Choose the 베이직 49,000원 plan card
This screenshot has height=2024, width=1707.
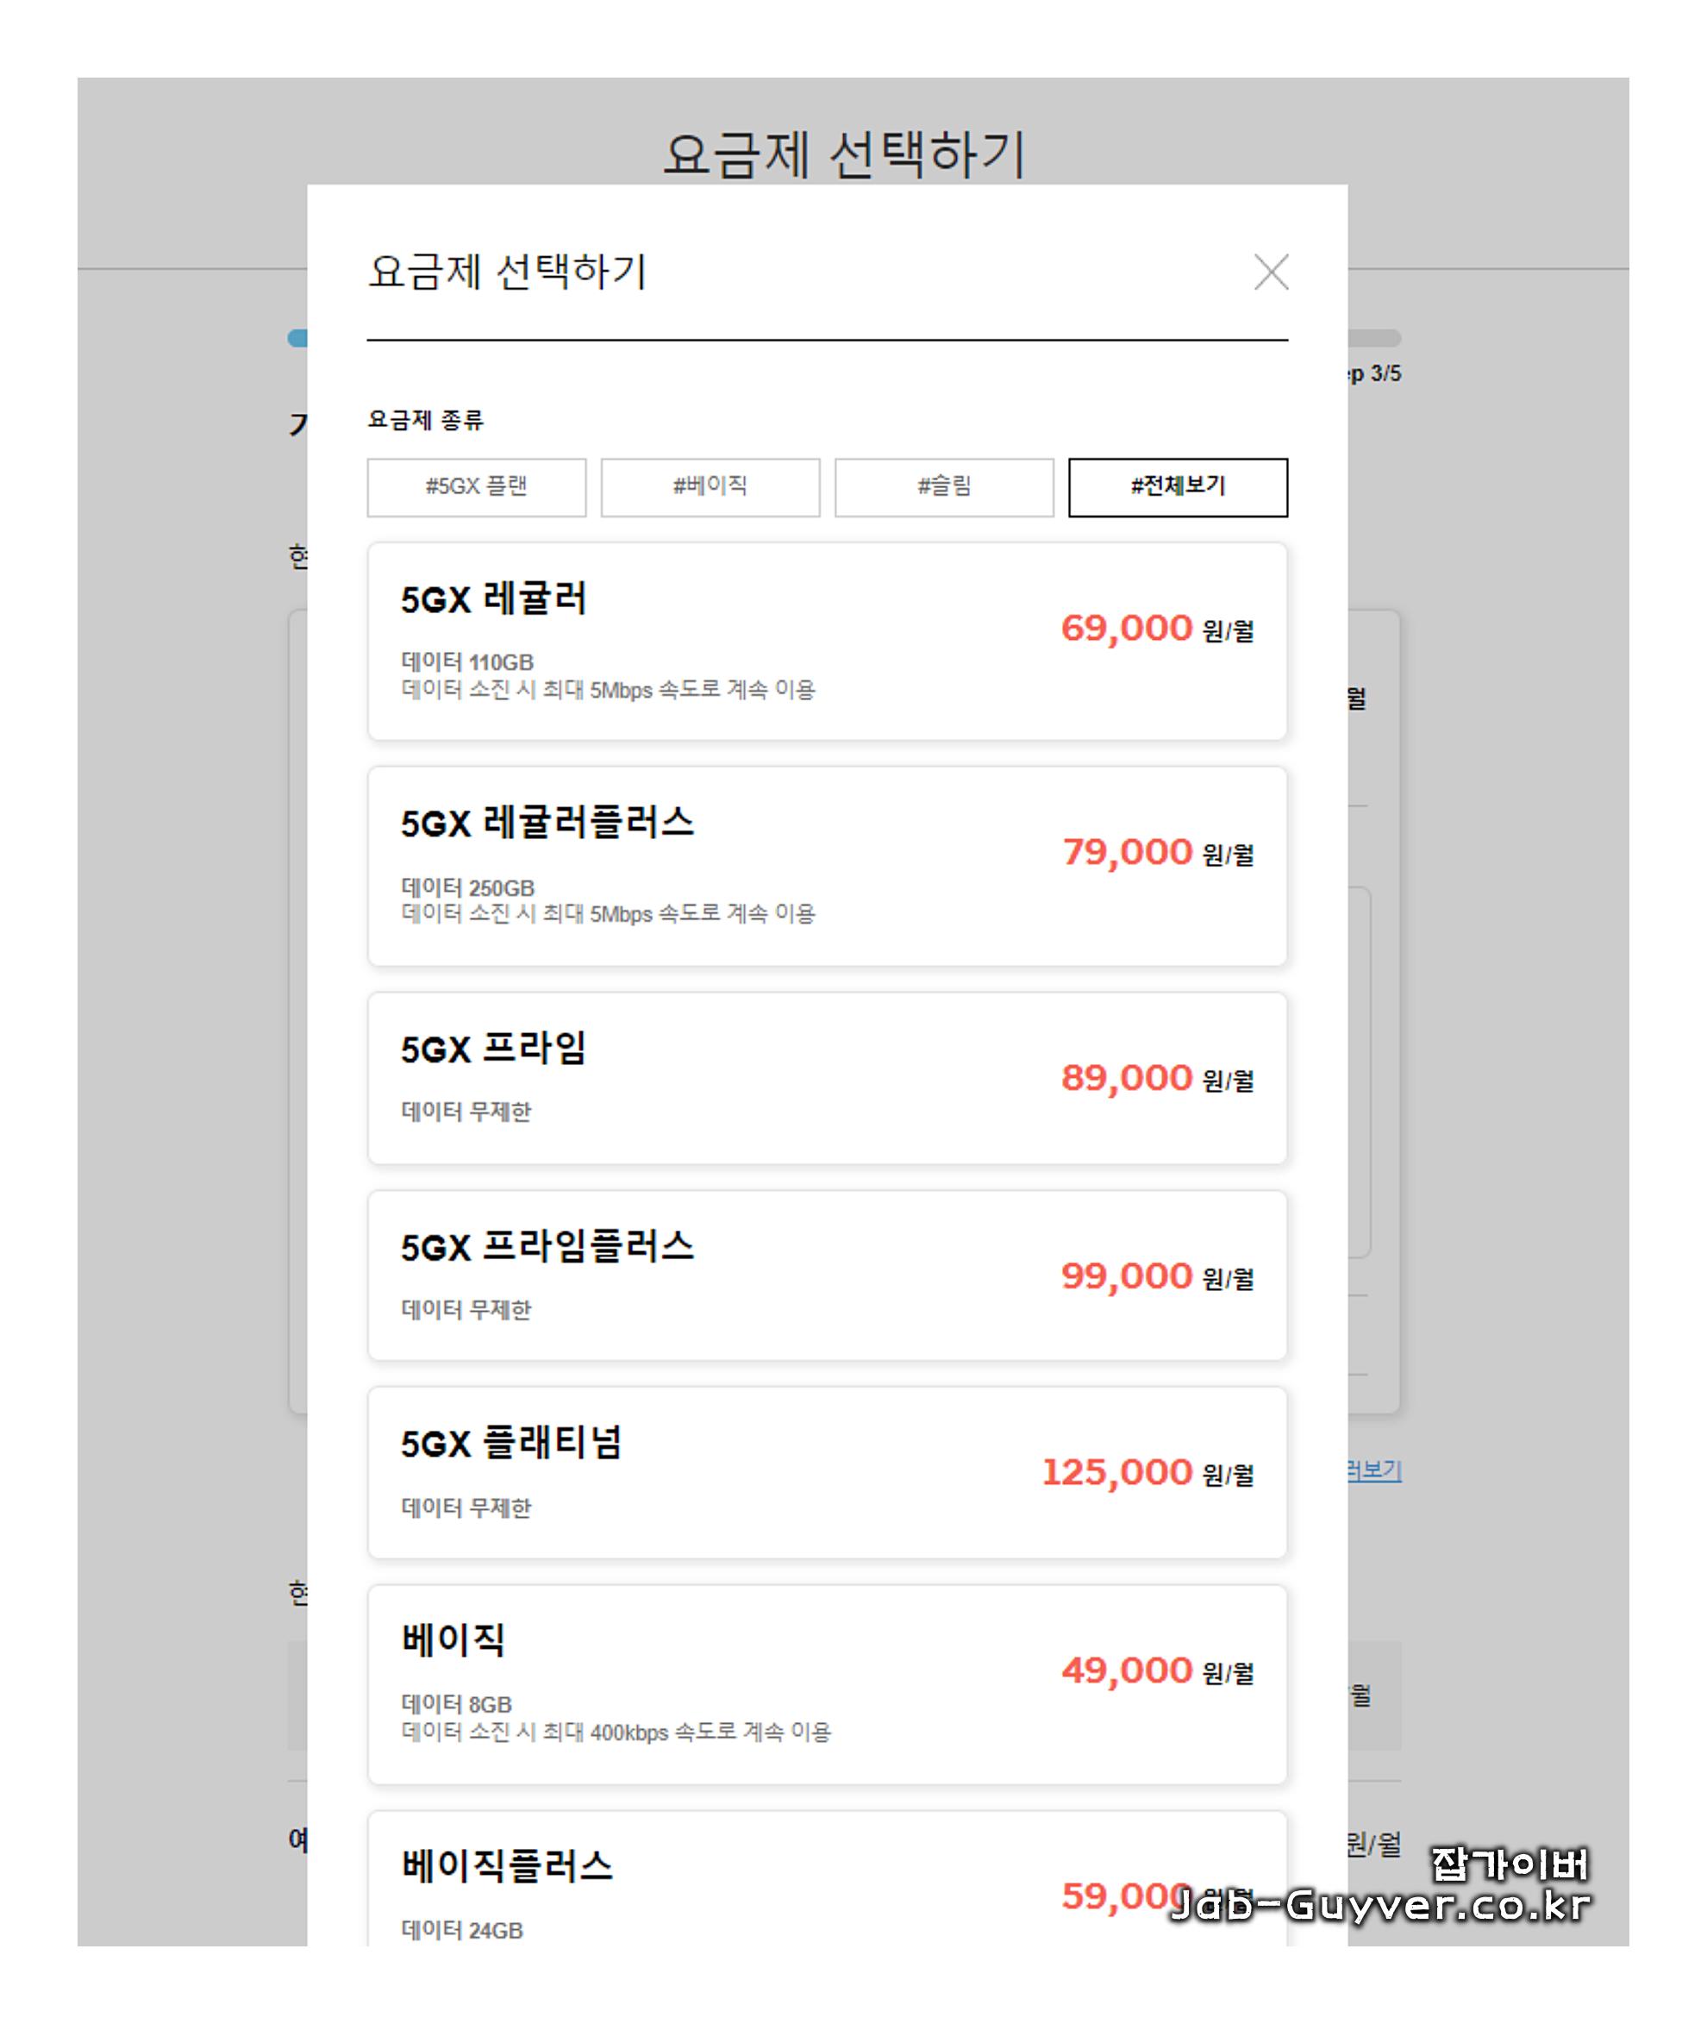(x=828, y=1684)
